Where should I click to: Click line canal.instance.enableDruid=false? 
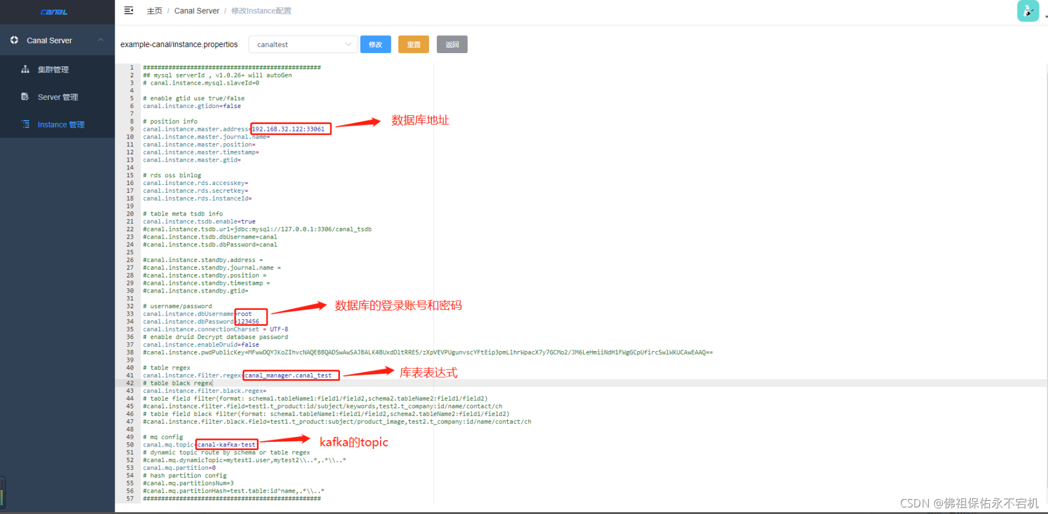(201, 345)
